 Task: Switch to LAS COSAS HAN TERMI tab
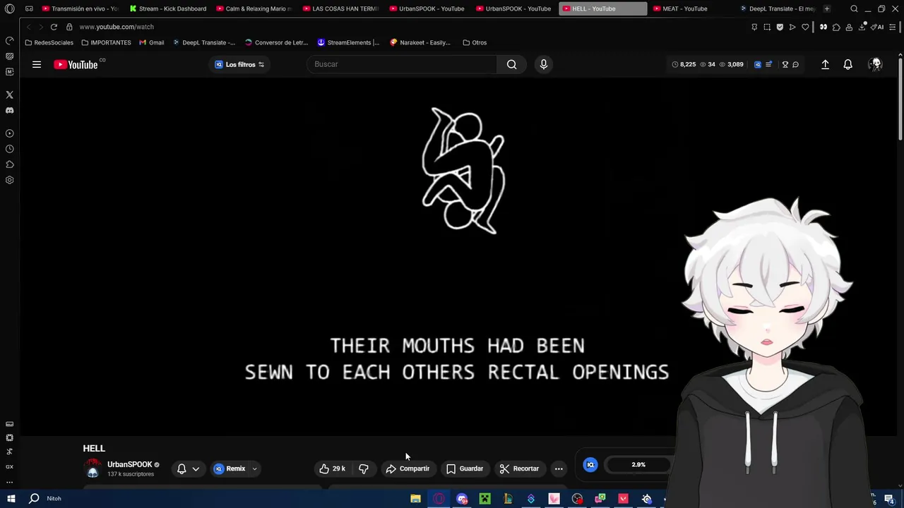tap(341, 8)
